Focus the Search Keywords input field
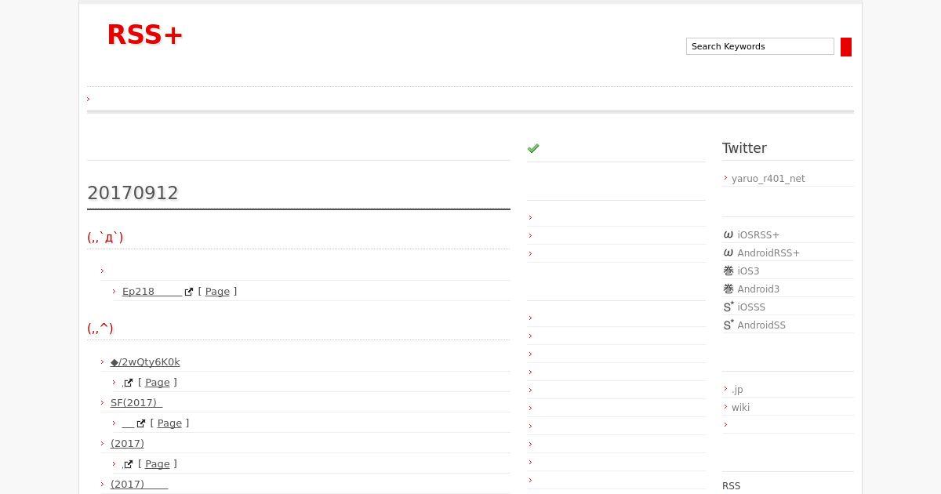Screen dimensions: 941x494 759,46
